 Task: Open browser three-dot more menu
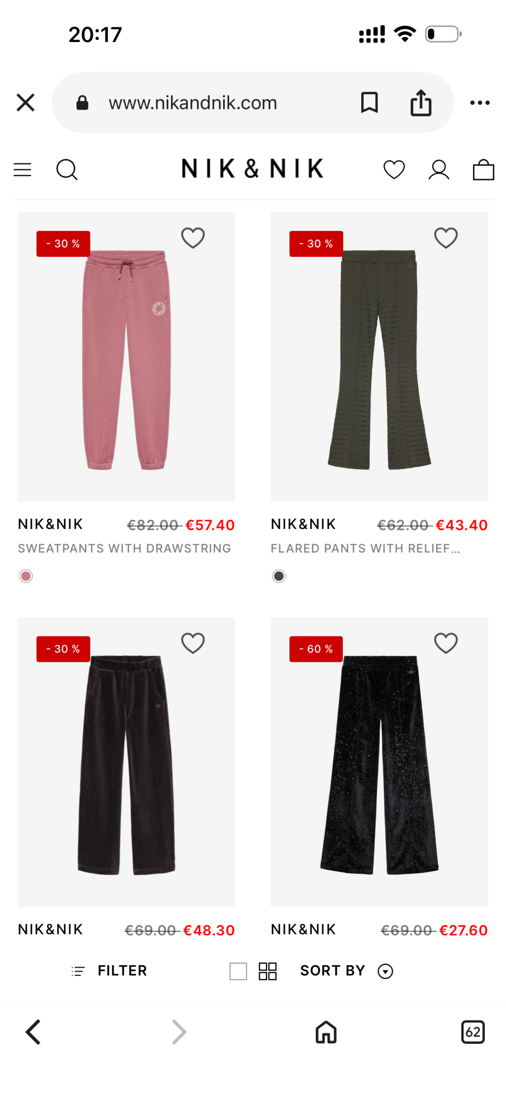[480, 102]
